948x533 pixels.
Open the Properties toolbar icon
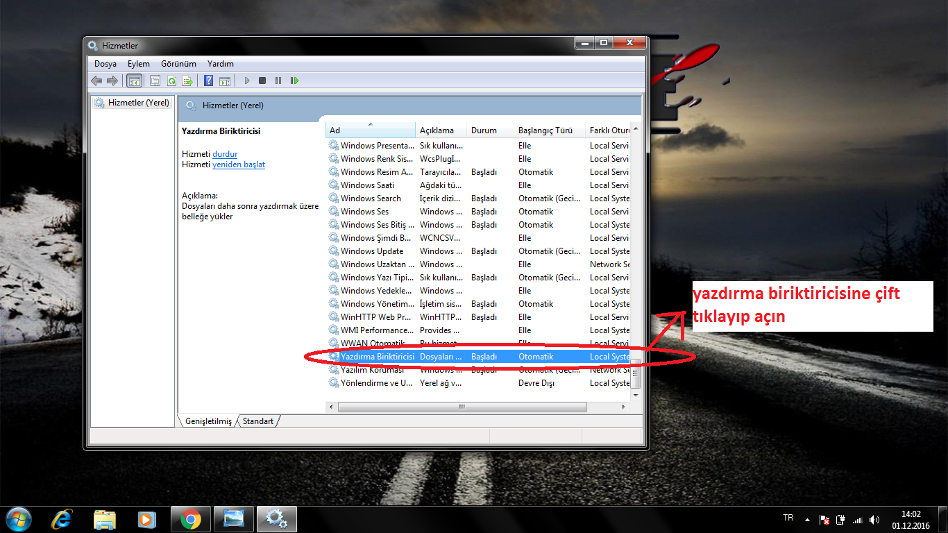155,81
